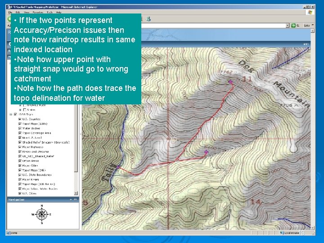This screenshot has height=243, width=324.
Task: Click the 'Local intranet' status text
Action: [292, 233]
